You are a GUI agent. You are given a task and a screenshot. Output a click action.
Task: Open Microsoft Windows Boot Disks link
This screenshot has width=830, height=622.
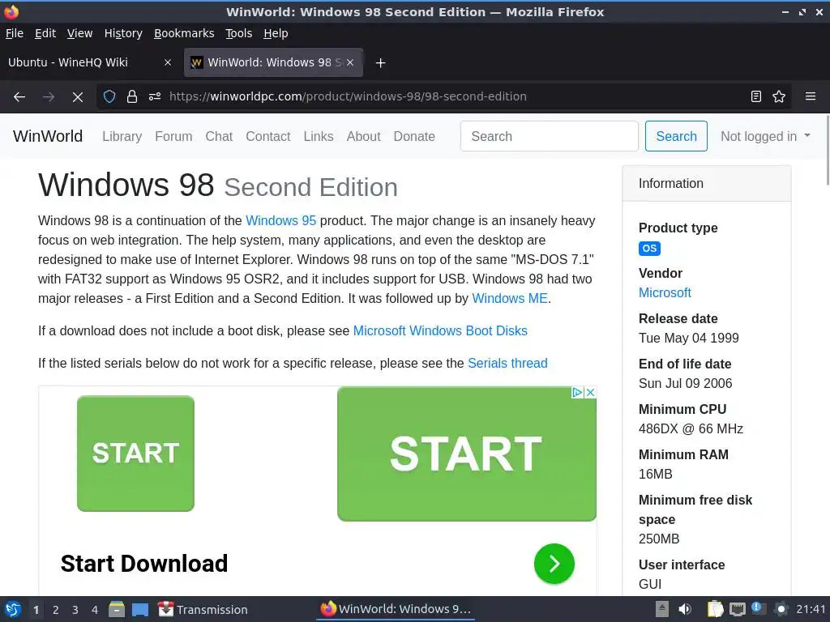click(440, 330)
